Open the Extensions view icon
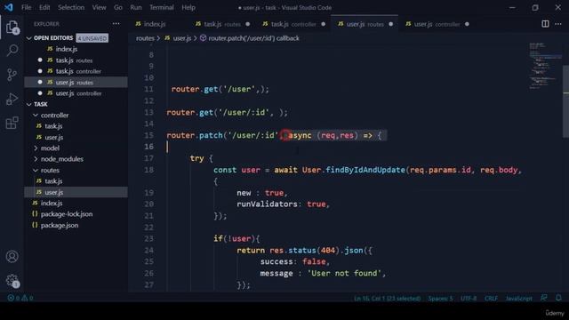This screenshot has height=320, width=569. [x=12, y=123]
